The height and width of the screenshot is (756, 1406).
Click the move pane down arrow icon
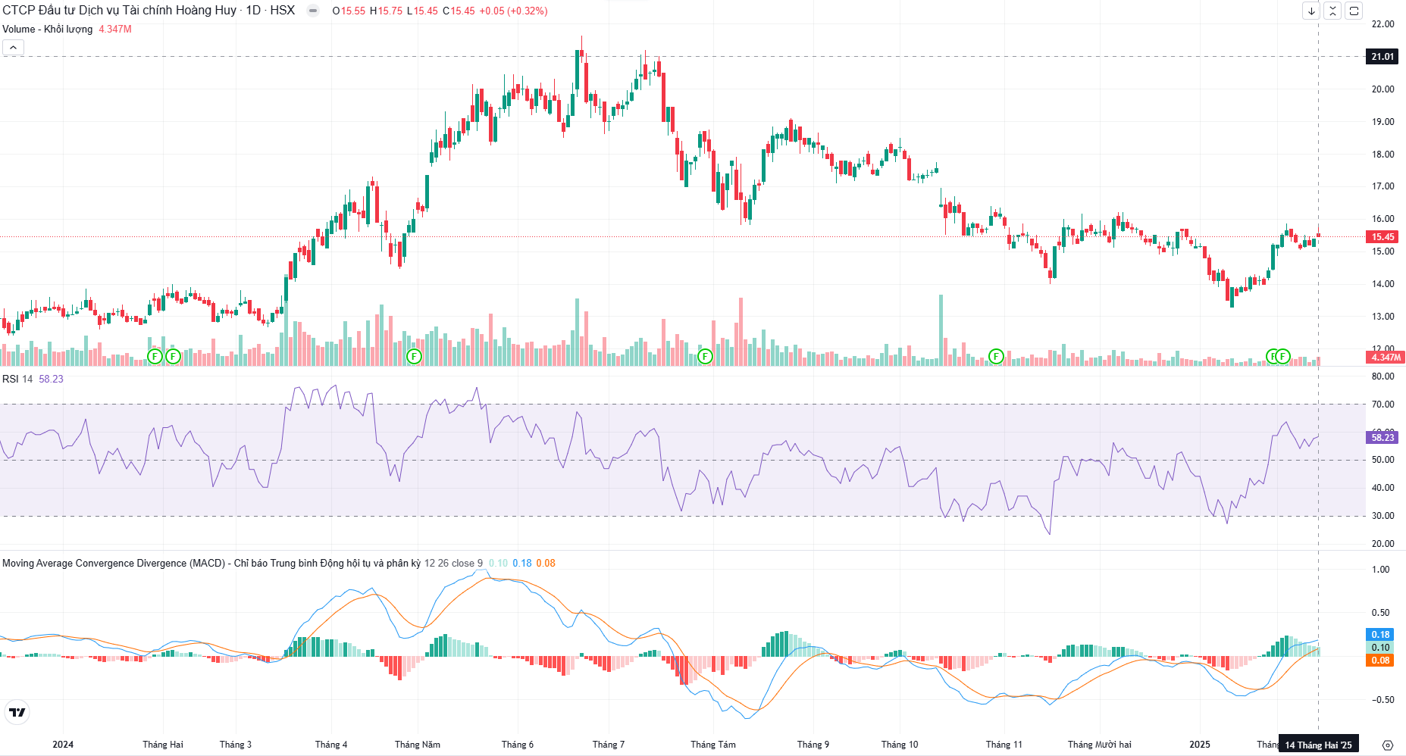[x=1311, y=11]
